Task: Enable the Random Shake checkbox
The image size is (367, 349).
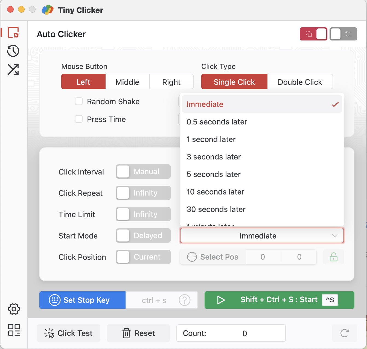Action: click(x=79, y=101)
